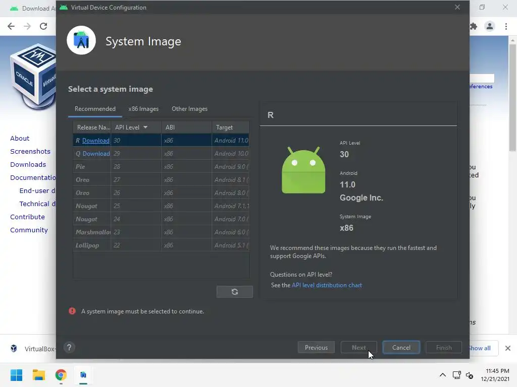Click the network icon in system tray
This screenshot has height=387, width=517.
[456, 375]
